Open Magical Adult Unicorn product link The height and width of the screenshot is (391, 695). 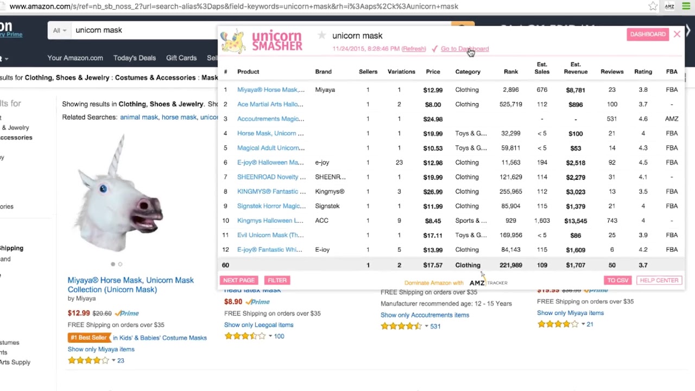coord(270,148)
